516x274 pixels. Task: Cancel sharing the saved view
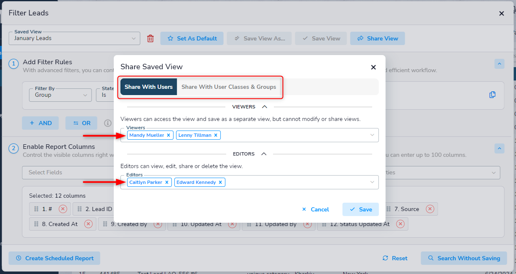315,209
